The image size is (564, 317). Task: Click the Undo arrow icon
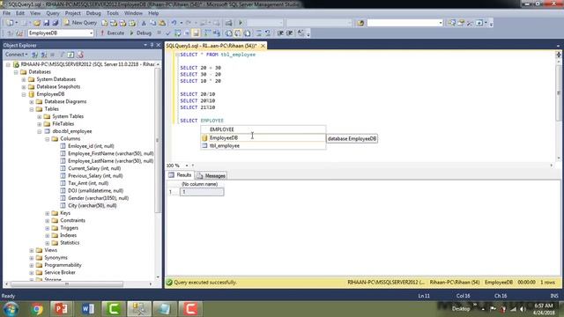click(174, 23)
